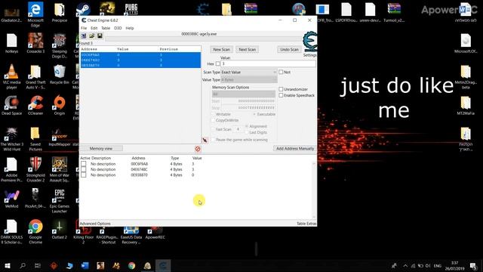Click ENG language indicator in tray
The height and width of the screenshot is (272, 483).
438,265
